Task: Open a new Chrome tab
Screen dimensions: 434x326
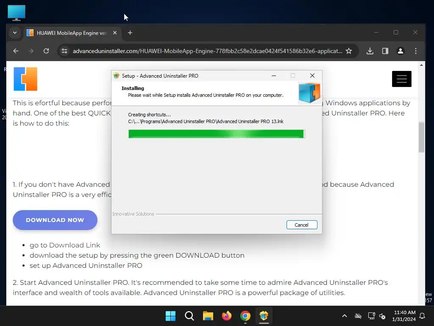Action: (x=130, y=33)
